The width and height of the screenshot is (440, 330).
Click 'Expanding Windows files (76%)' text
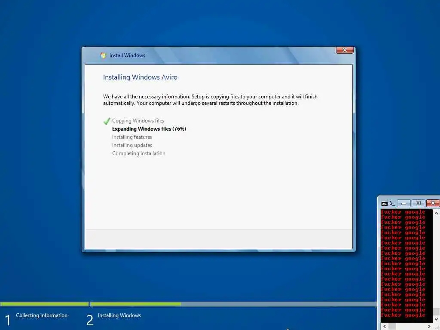point(149,129)
